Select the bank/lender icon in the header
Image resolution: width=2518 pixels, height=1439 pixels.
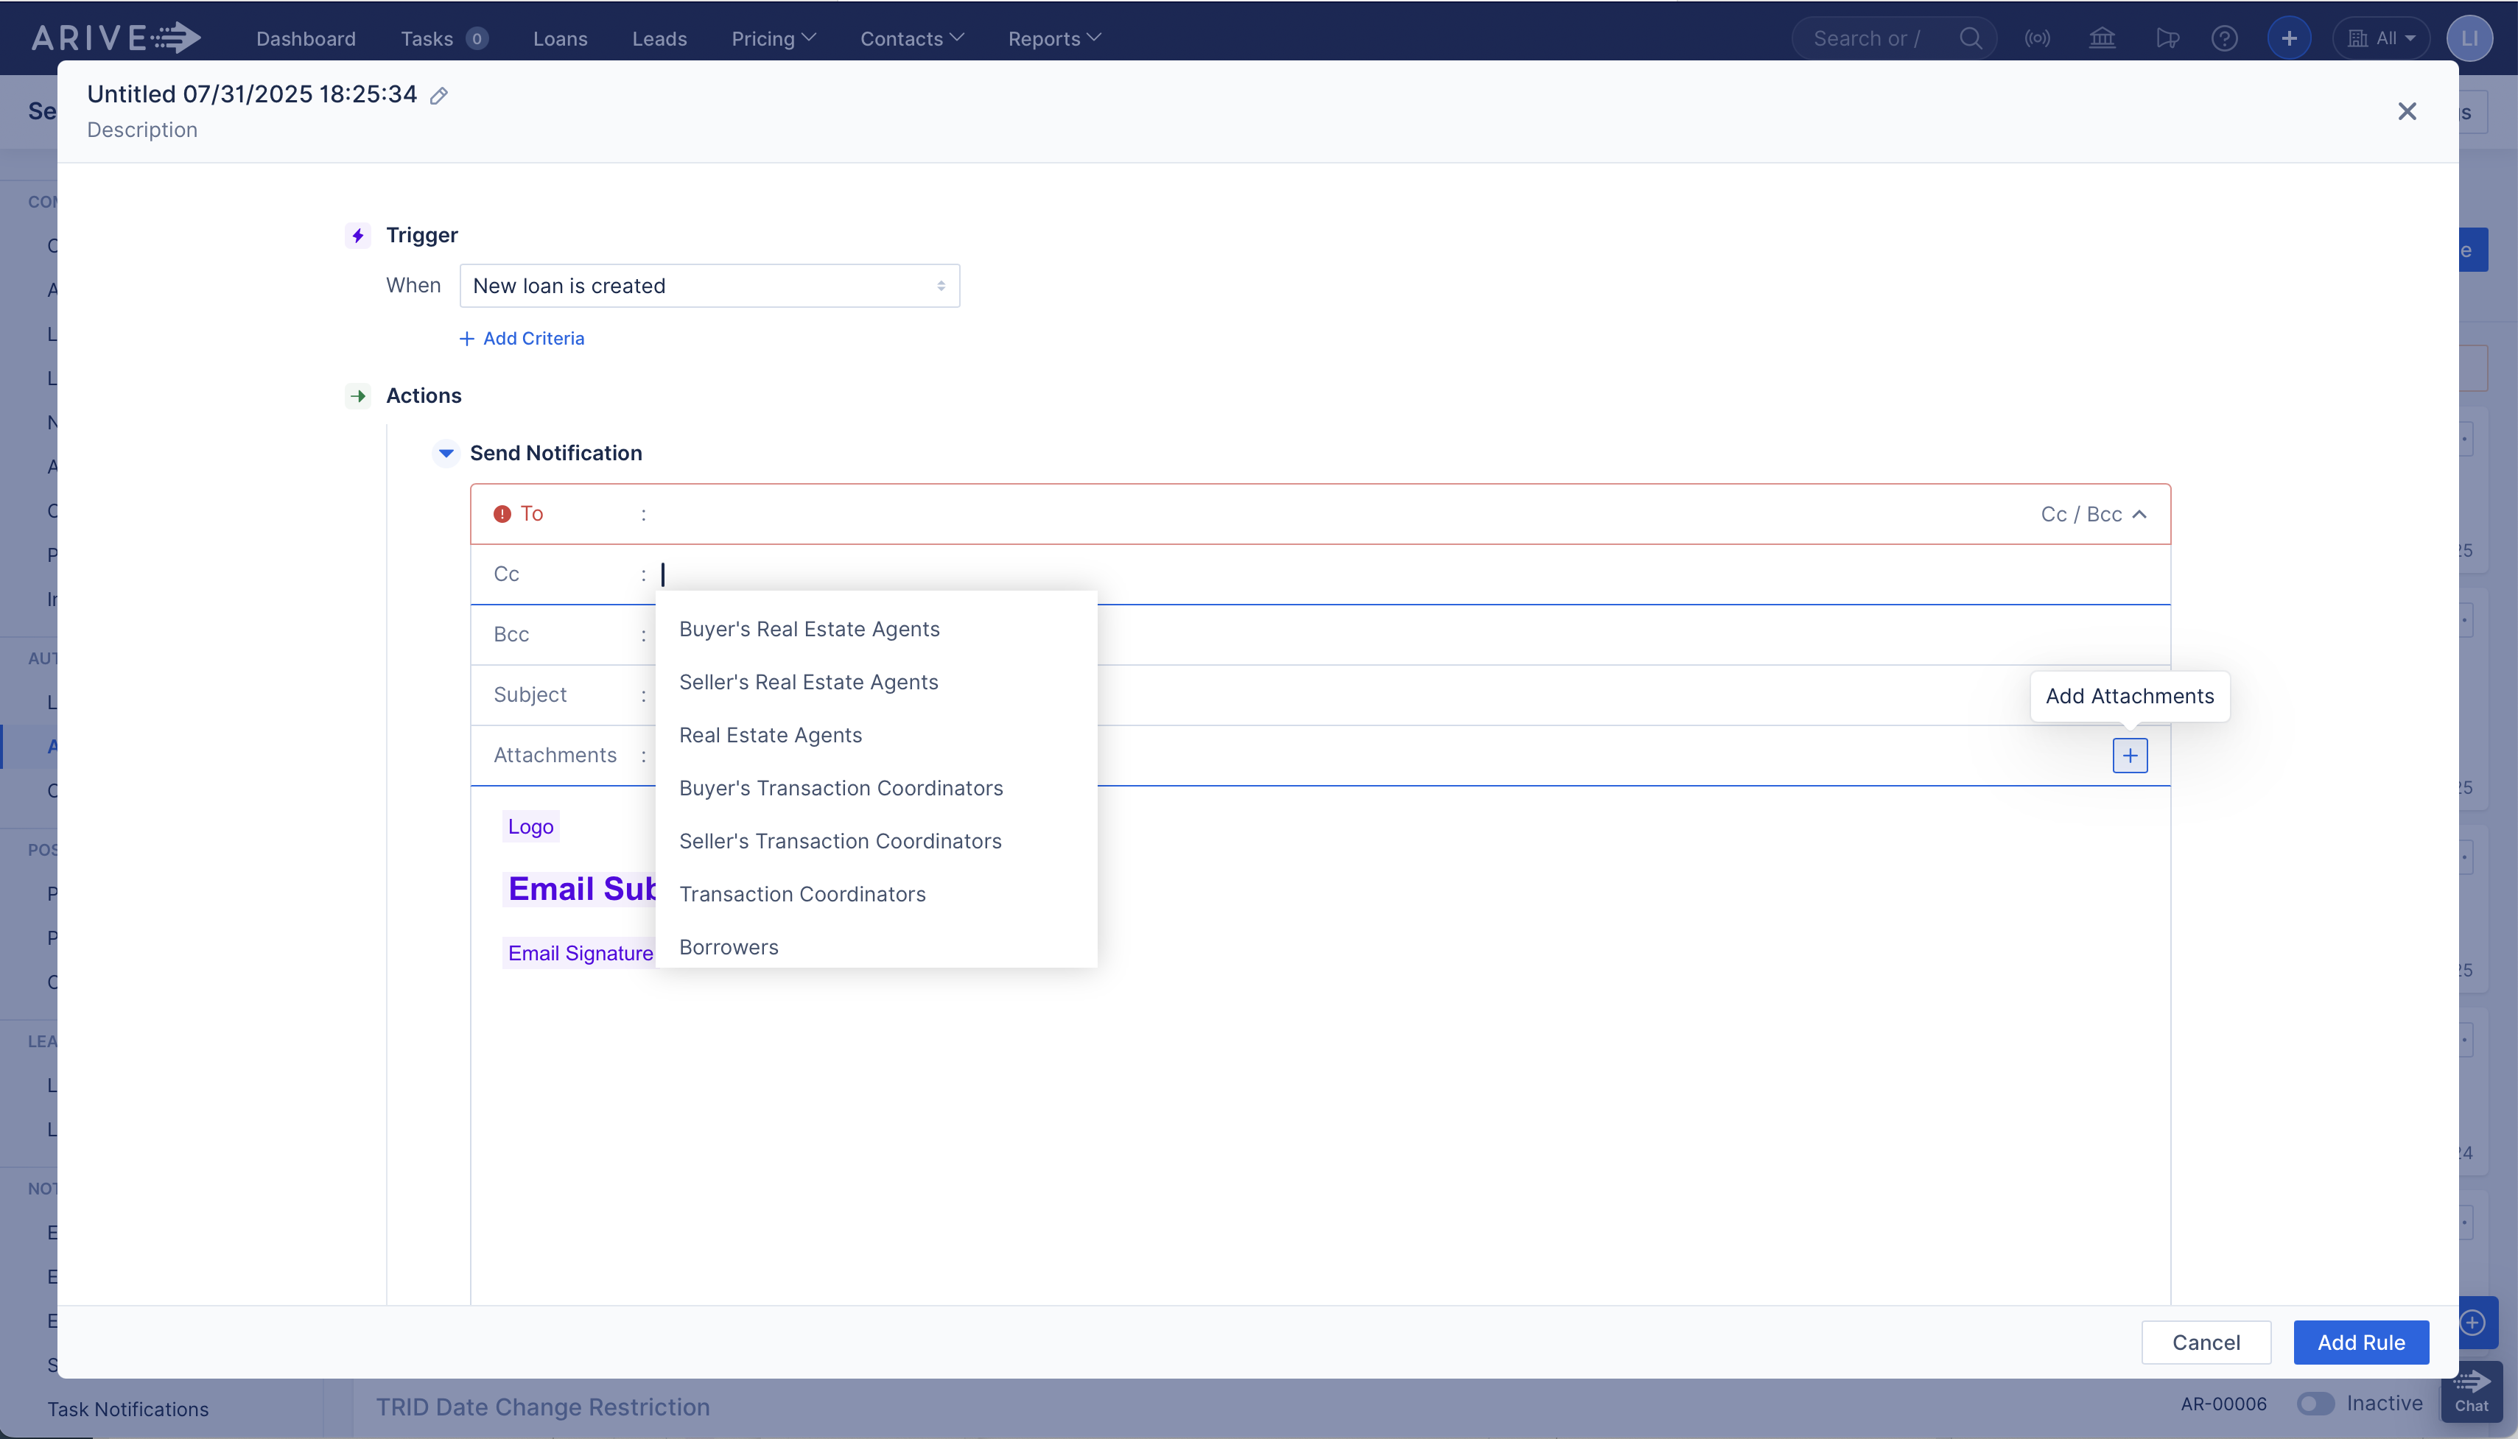point(2102,38)
